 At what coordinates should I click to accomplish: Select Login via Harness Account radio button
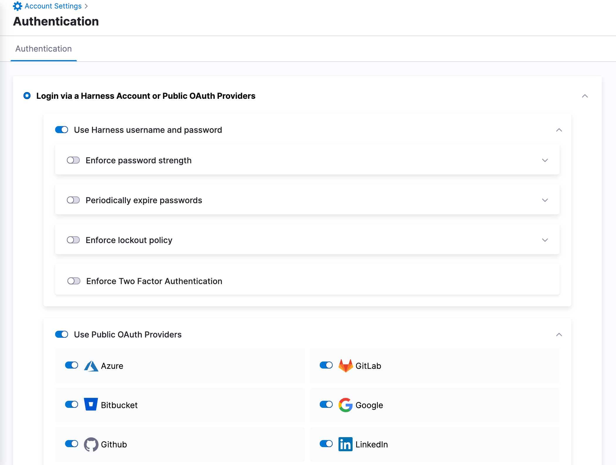click(27, 96)
